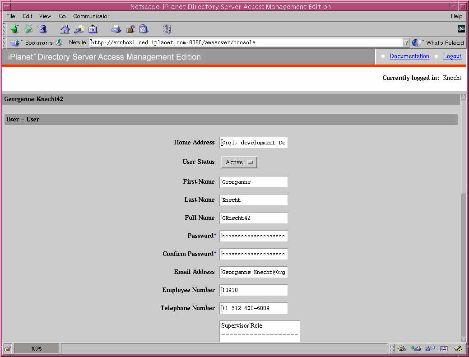Click the Employee Number field showing 13918
Viewport: 469px width, 357px height.
pyautogui.click(x=254, y=290)
